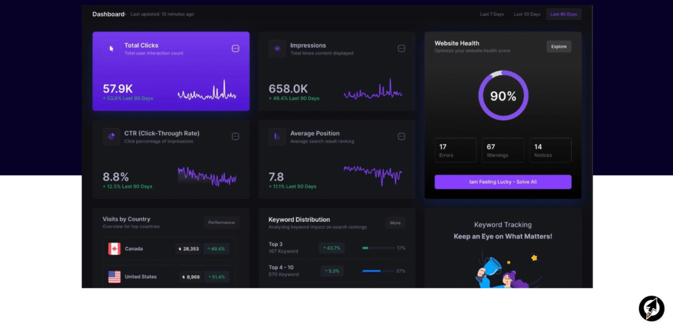Viewport: 673px width, 329px height.
Task: Click the rocket logo badge in corner
Action: pos(651,309)
